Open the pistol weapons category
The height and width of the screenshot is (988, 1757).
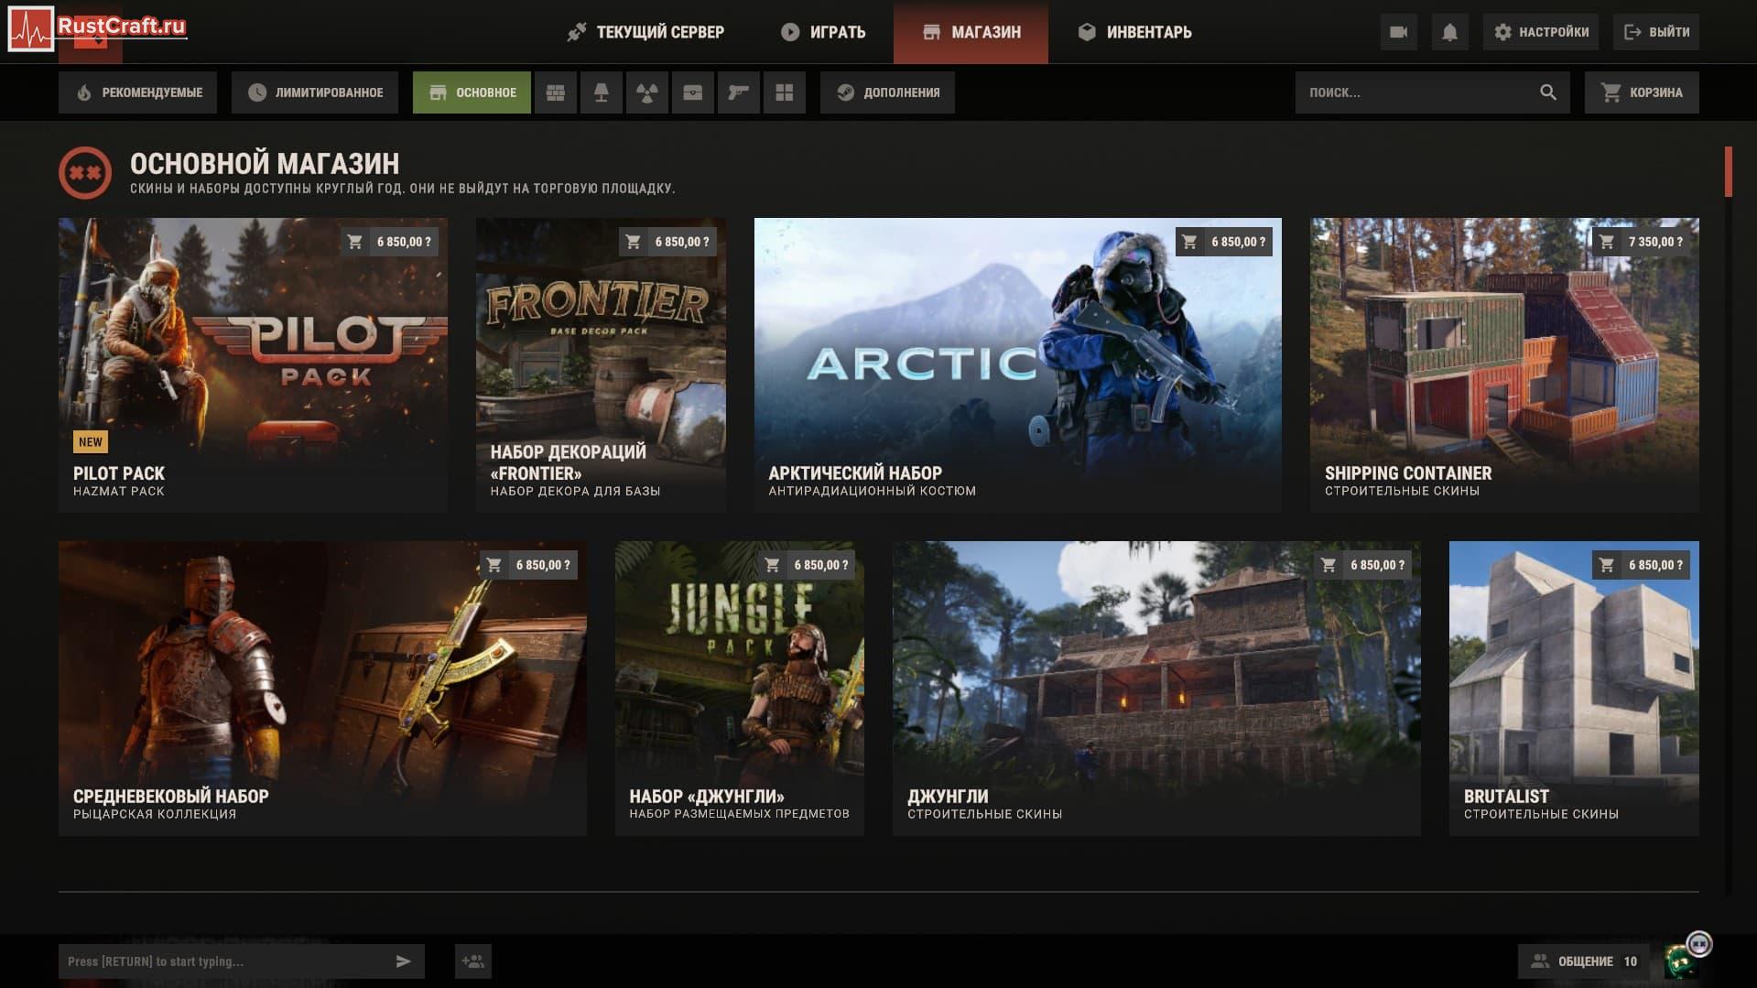[739, 92]
